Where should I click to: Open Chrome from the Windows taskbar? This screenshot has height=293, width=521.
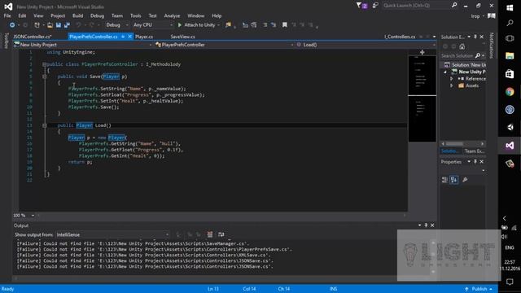pyautogui.click(x=510, y=92)
